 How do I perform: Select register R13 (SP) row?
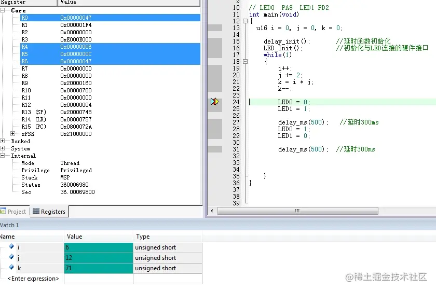click(111, 112)
